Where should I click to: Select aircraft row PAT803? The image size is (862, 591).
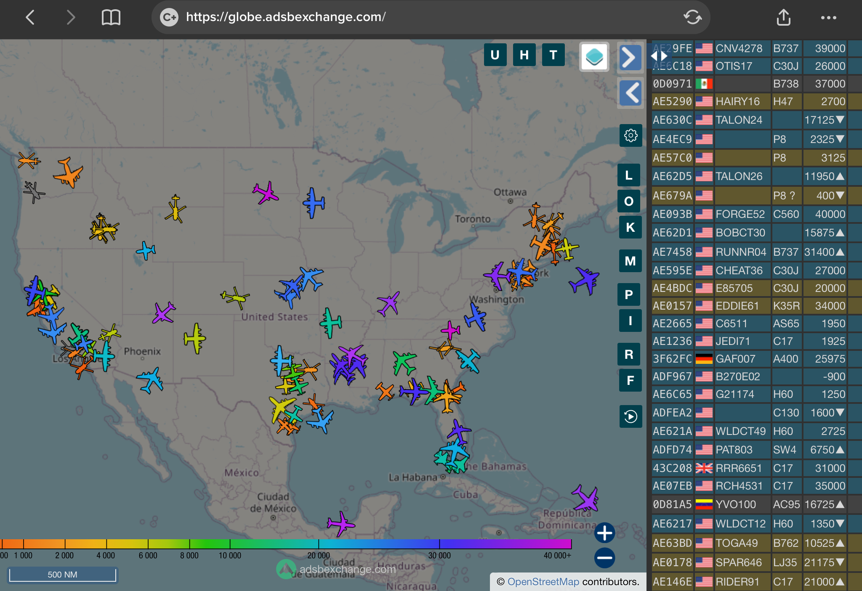tap(756, 450)
